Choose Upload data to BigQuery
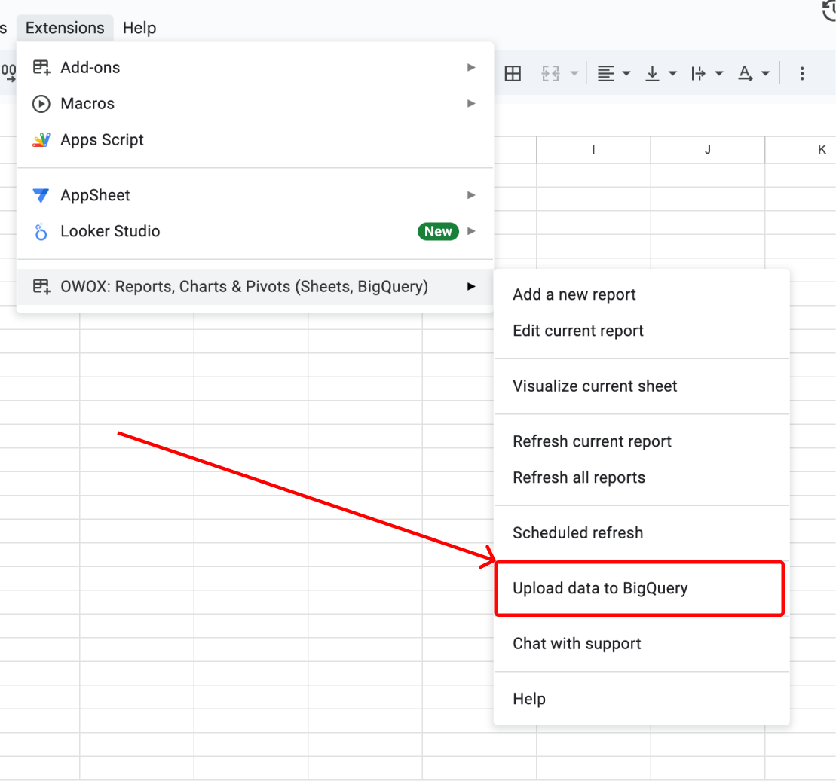Image resolution: width=836 pixels, height=781 pixels. [x=642, y=589]
